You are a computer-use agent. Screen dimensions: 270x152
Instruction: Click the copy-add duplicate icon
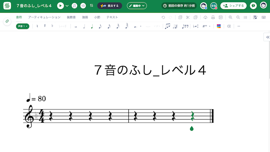point(180,17)
